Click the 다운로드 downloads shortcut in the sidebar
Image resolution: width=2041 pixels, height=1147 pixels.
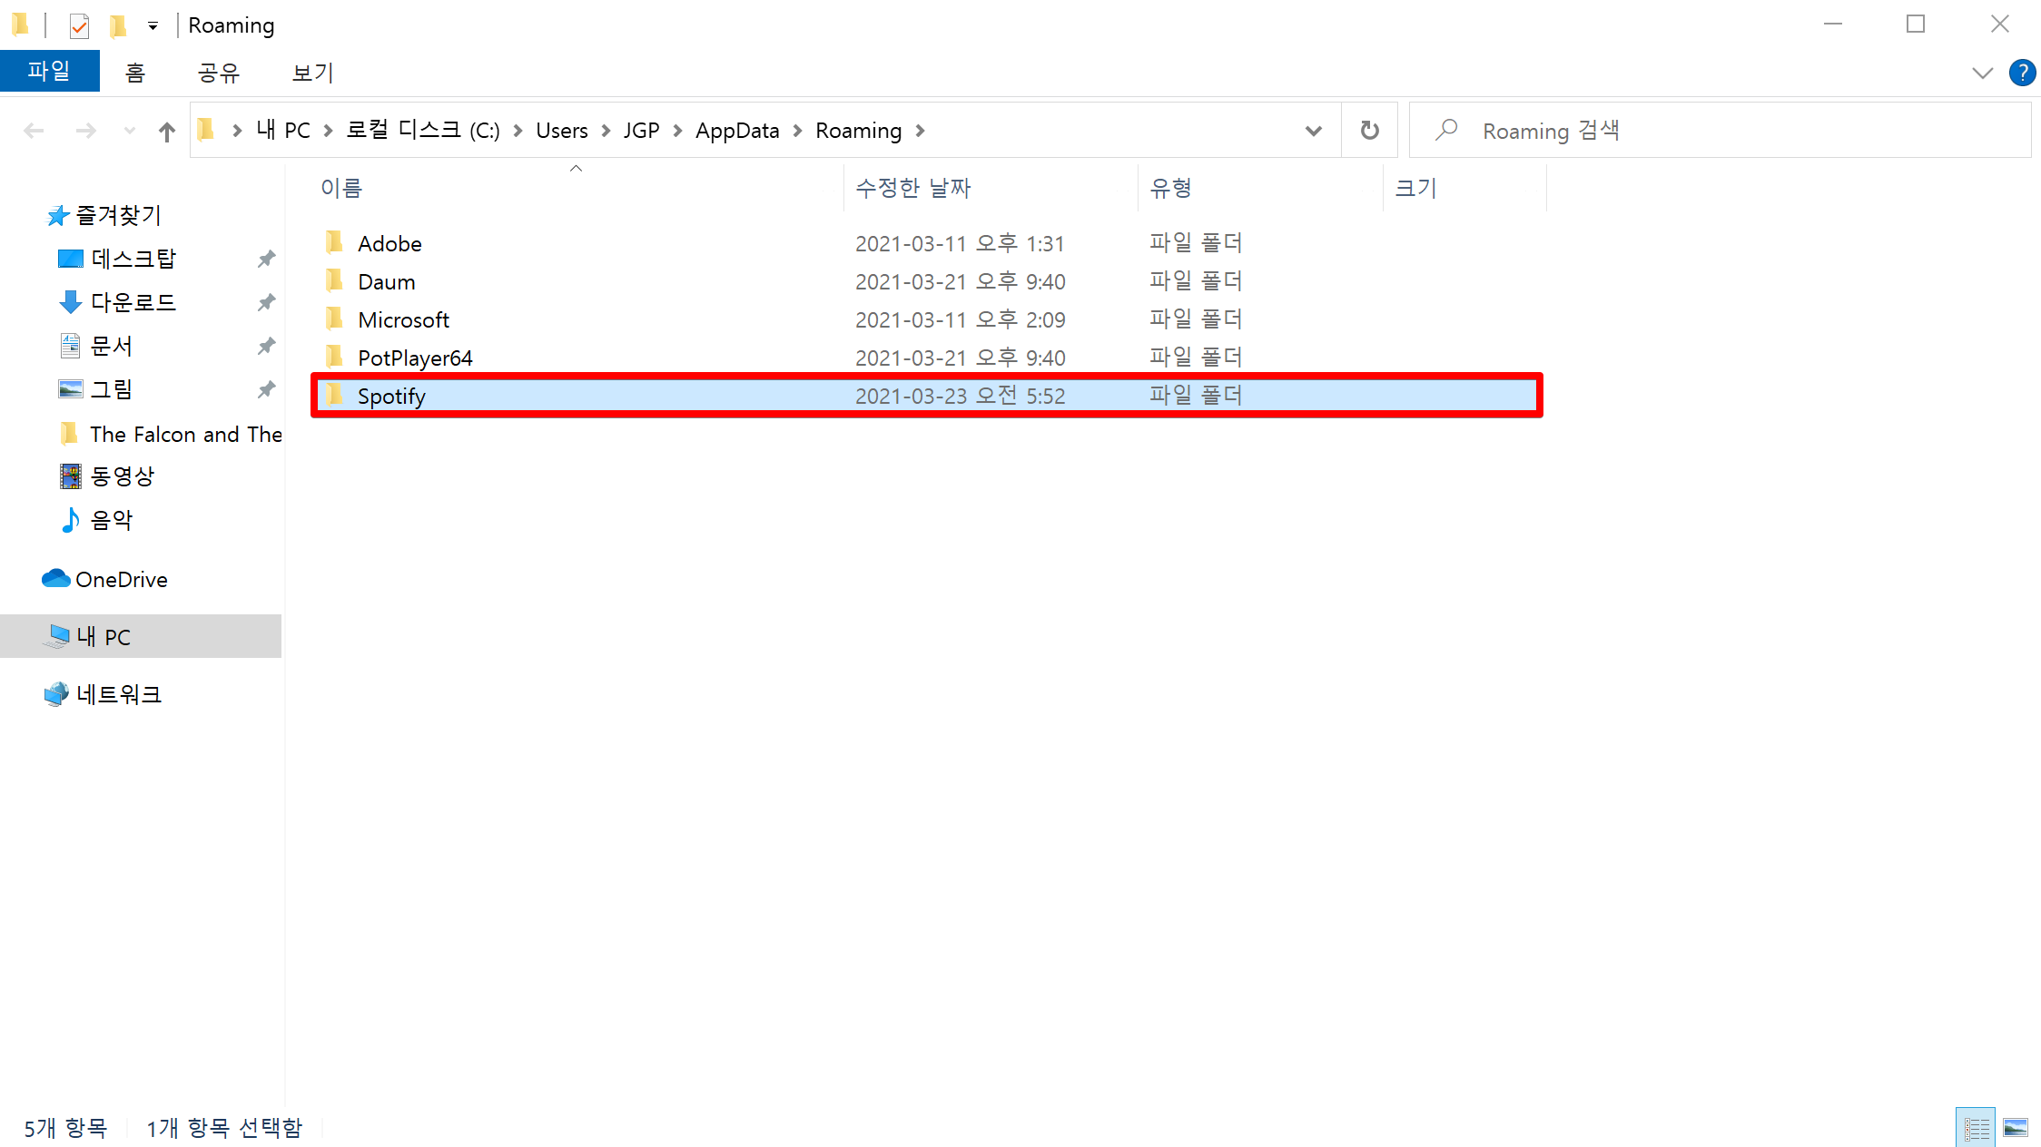click(x=133, y=302)
